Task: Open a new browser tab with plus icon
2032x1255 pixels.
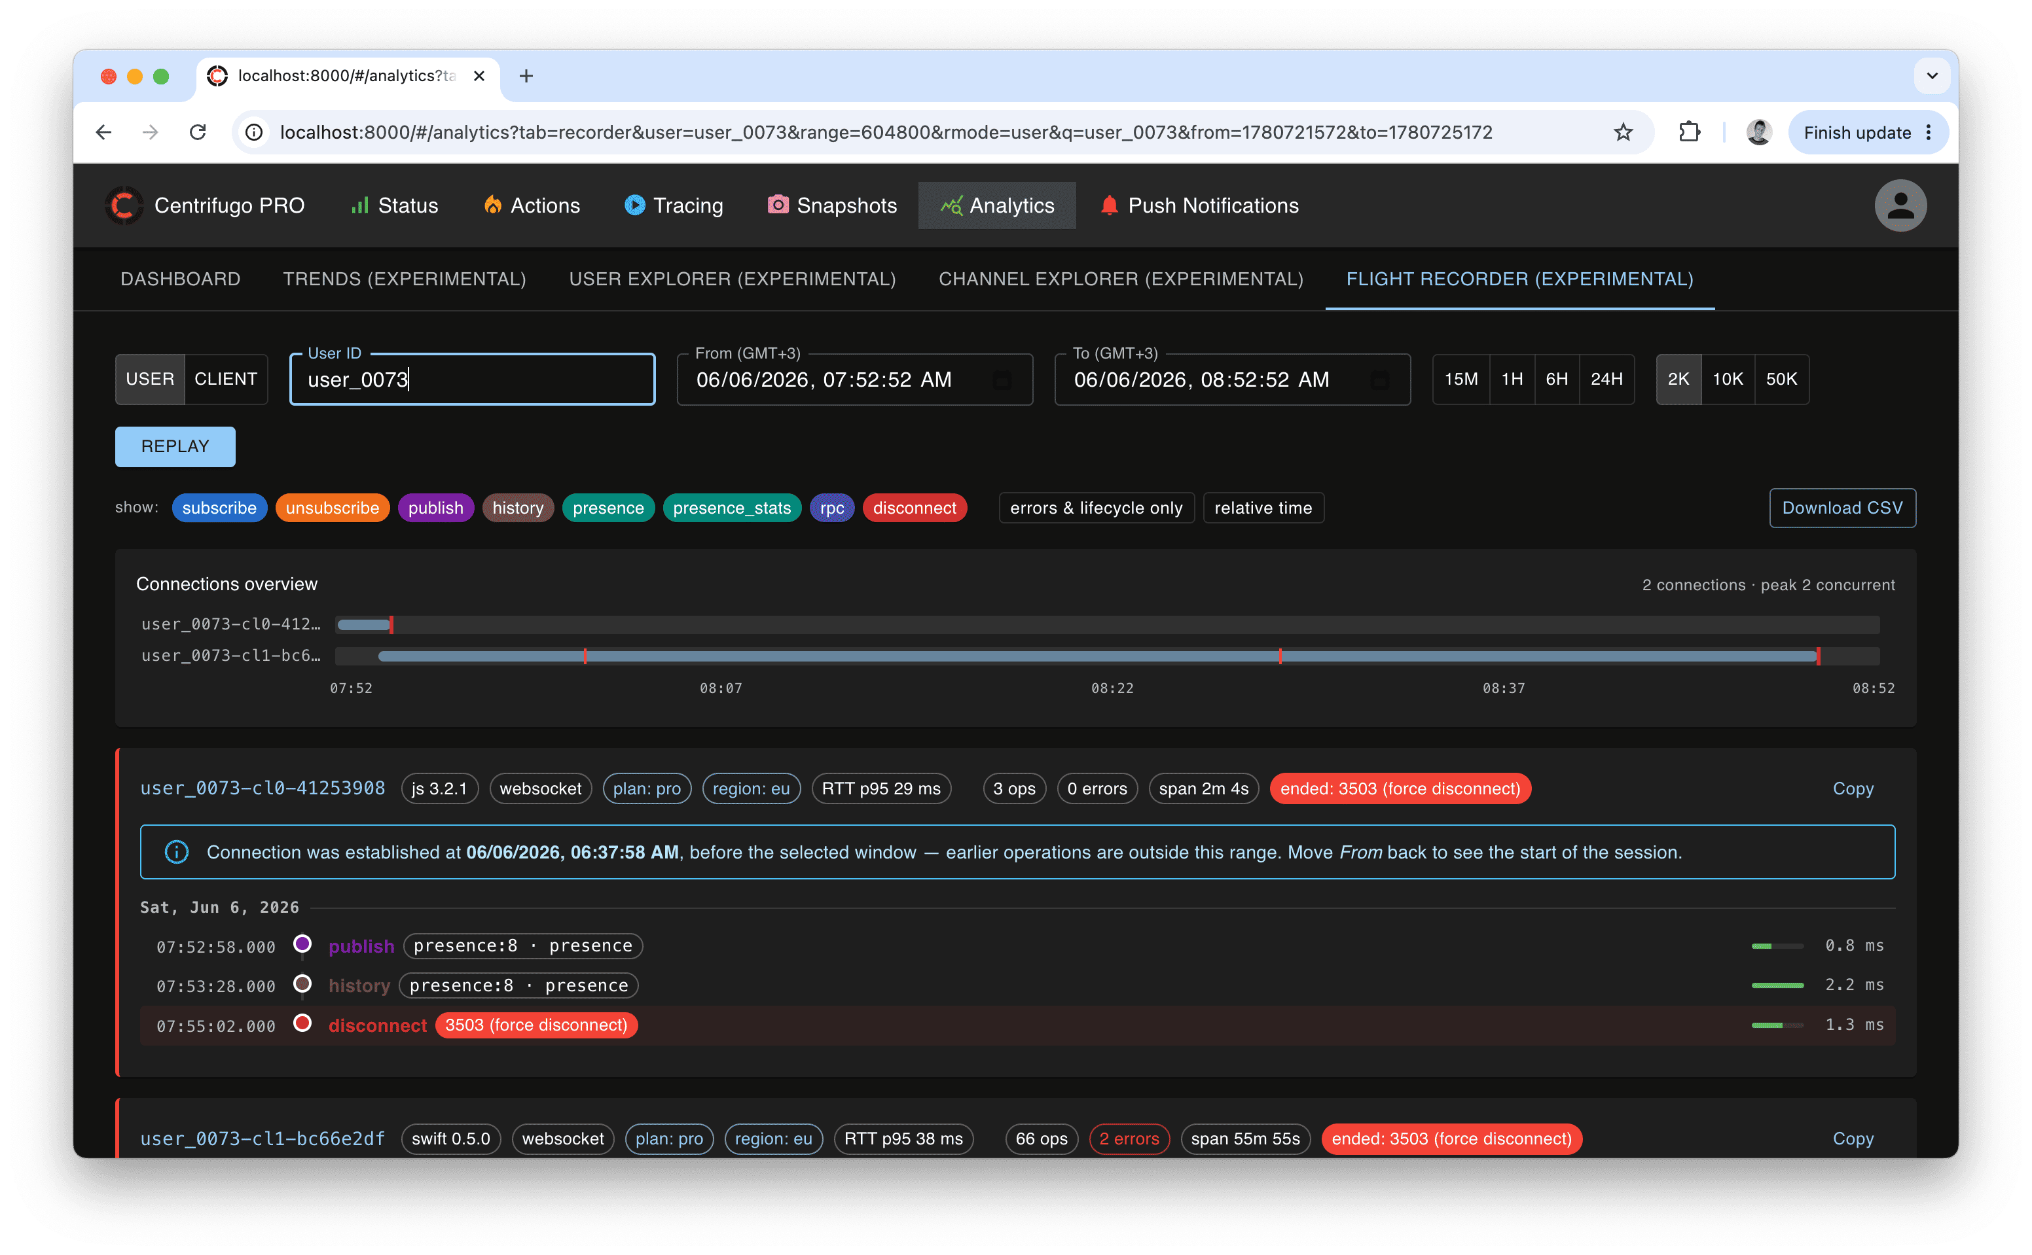Action: pos(526,77)
